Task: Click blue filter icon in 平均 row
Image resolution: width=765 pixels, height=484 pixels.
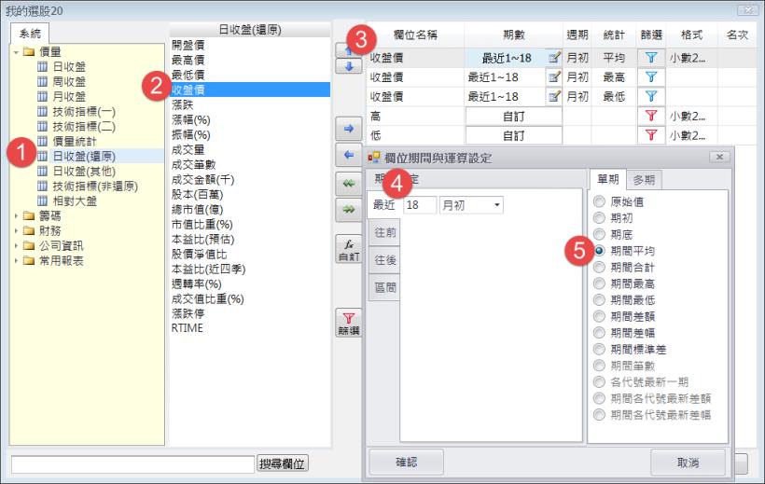Action: tap(651, 58)
